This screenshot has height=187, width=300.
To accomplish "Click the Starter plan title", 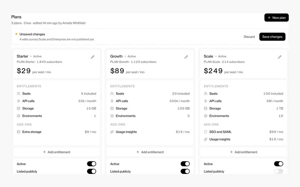I will [22, 56].
